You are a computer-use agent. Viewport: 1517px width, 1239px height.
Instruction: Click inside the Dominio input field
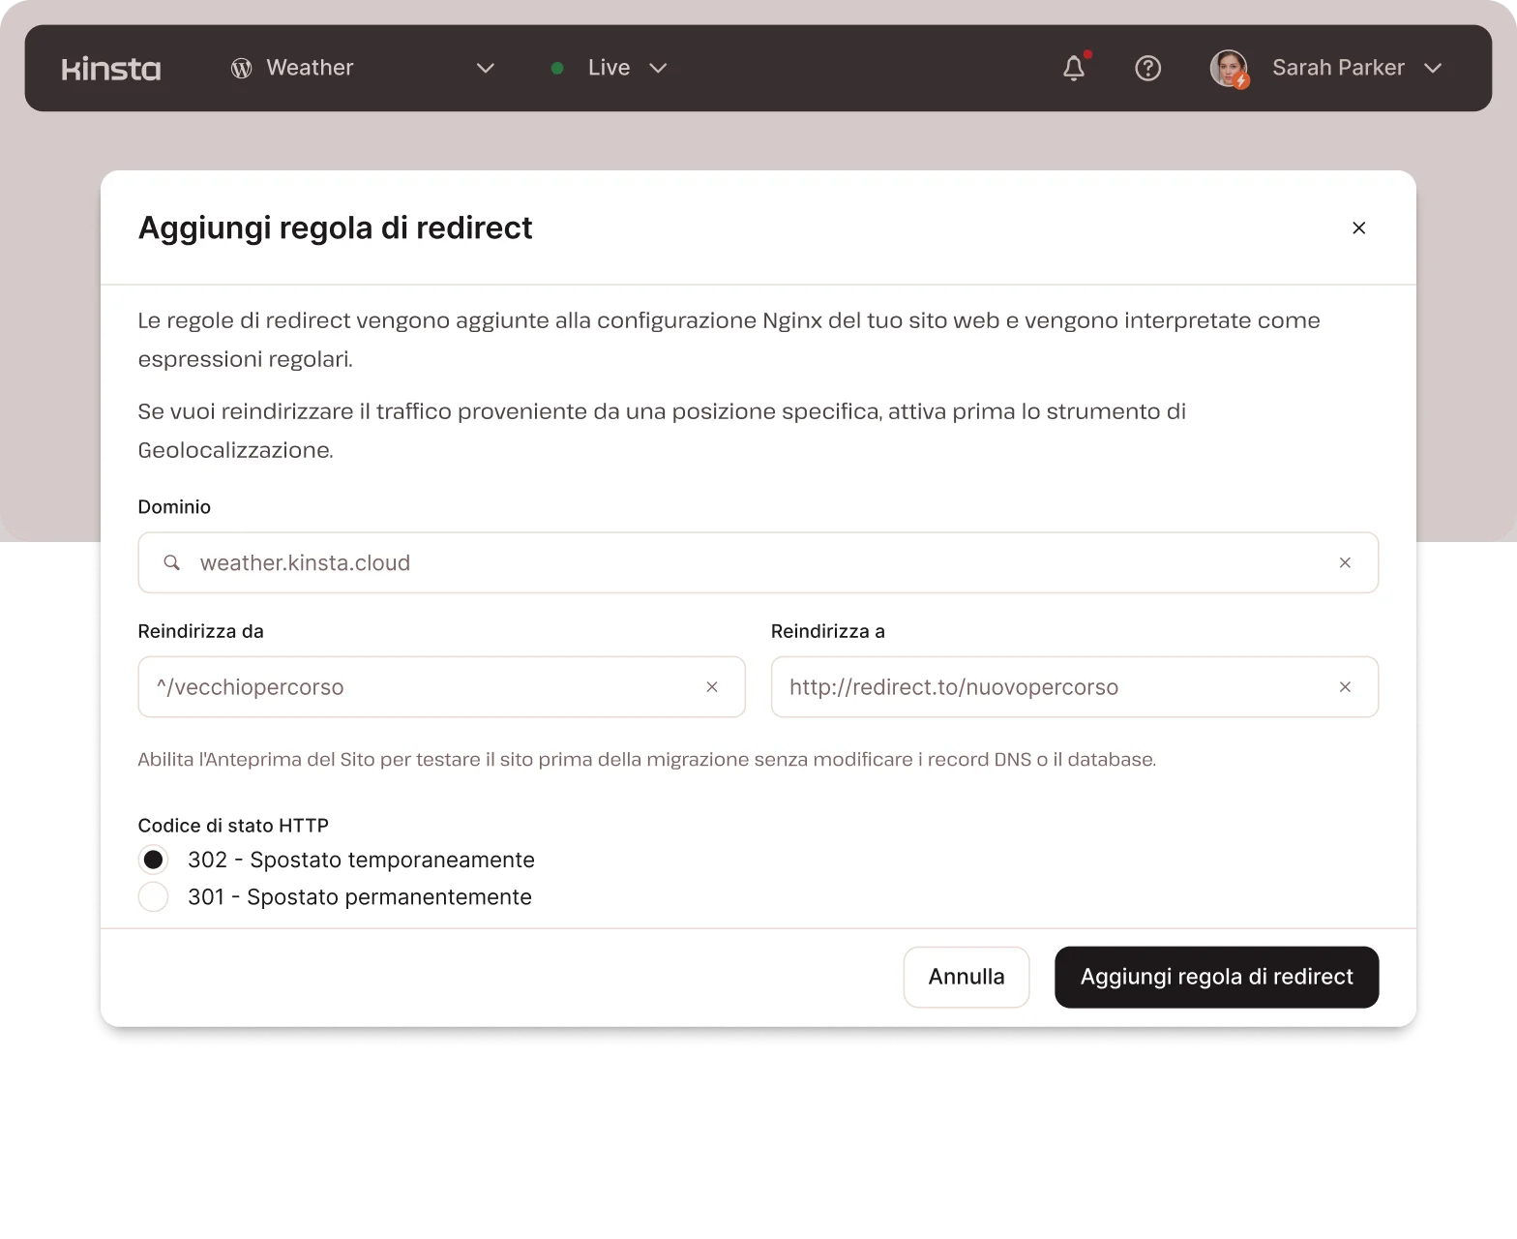[x=755, y=562]
